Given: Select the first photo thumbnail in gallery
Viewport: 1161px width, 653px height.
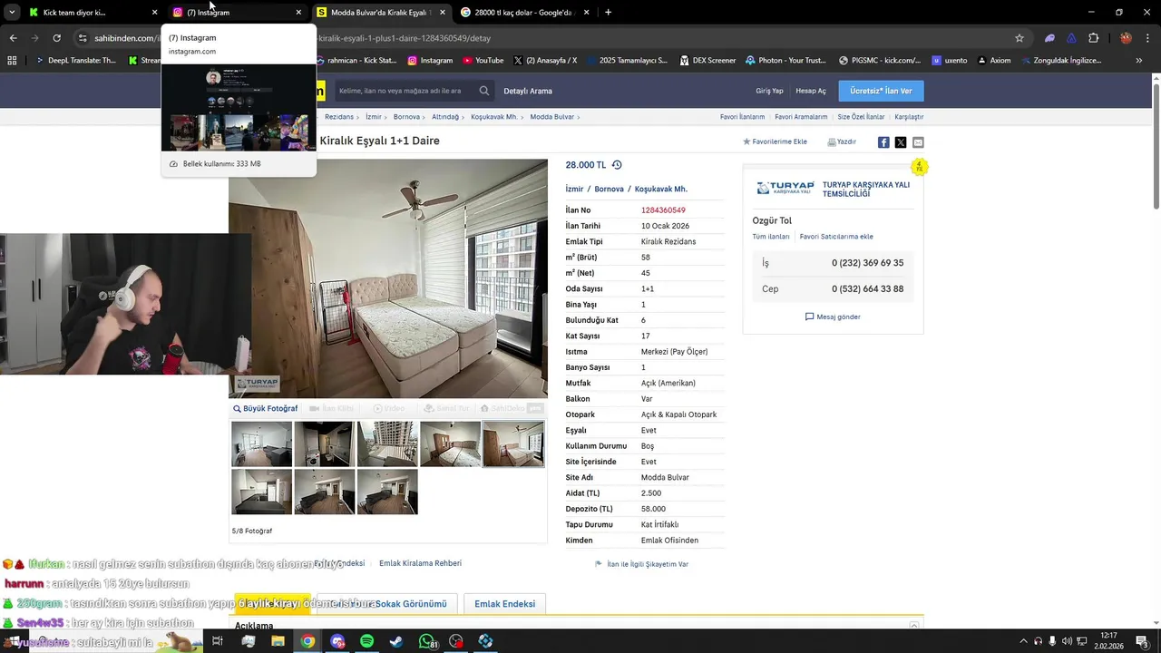Looking at the screenshot, I should (262, 443).
